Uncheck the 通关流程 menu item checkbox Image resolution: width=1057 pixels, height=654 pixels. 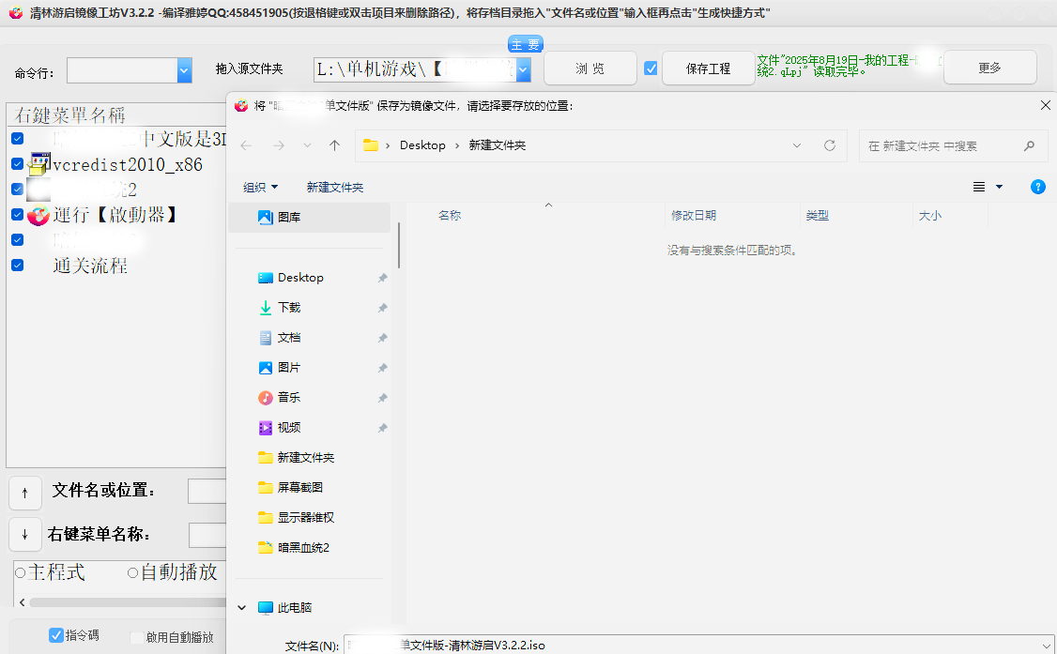(16, 265)
